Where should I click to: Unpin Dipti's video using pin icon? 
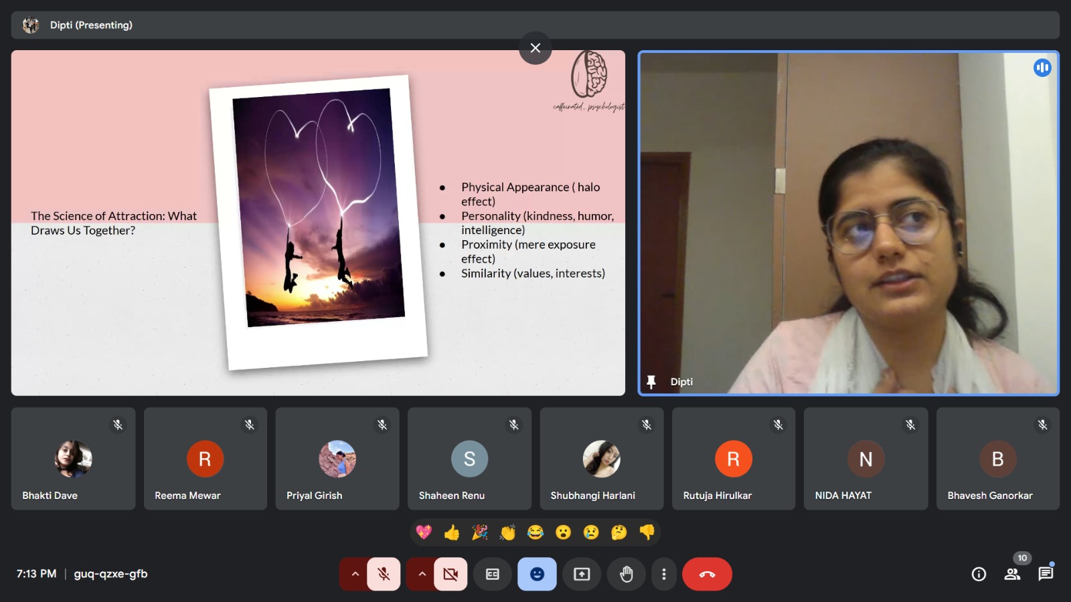[651, 382]
